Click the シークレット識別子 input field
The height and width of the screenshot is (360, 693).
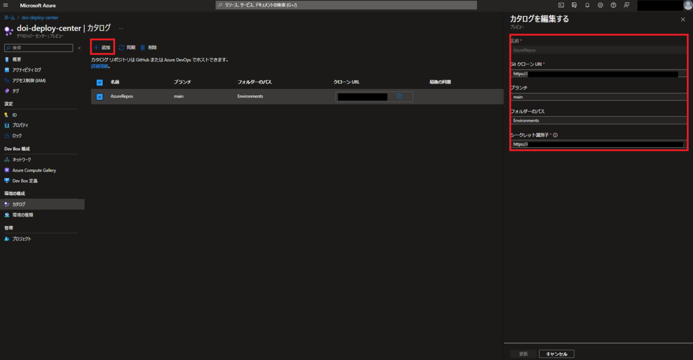[x=599, y=144]
